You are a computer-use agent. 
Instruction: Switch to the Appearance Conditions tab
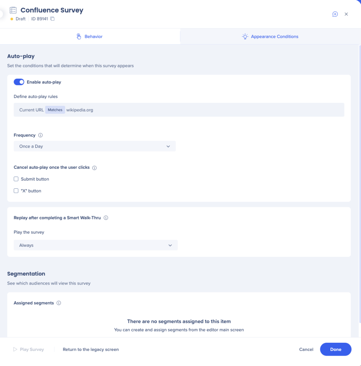coord(270,36)
